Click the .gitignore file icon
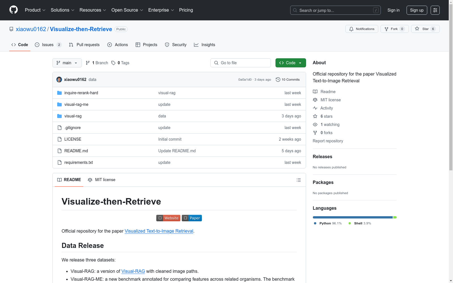Viewport: 453px width, 283px height. point(59,128)
